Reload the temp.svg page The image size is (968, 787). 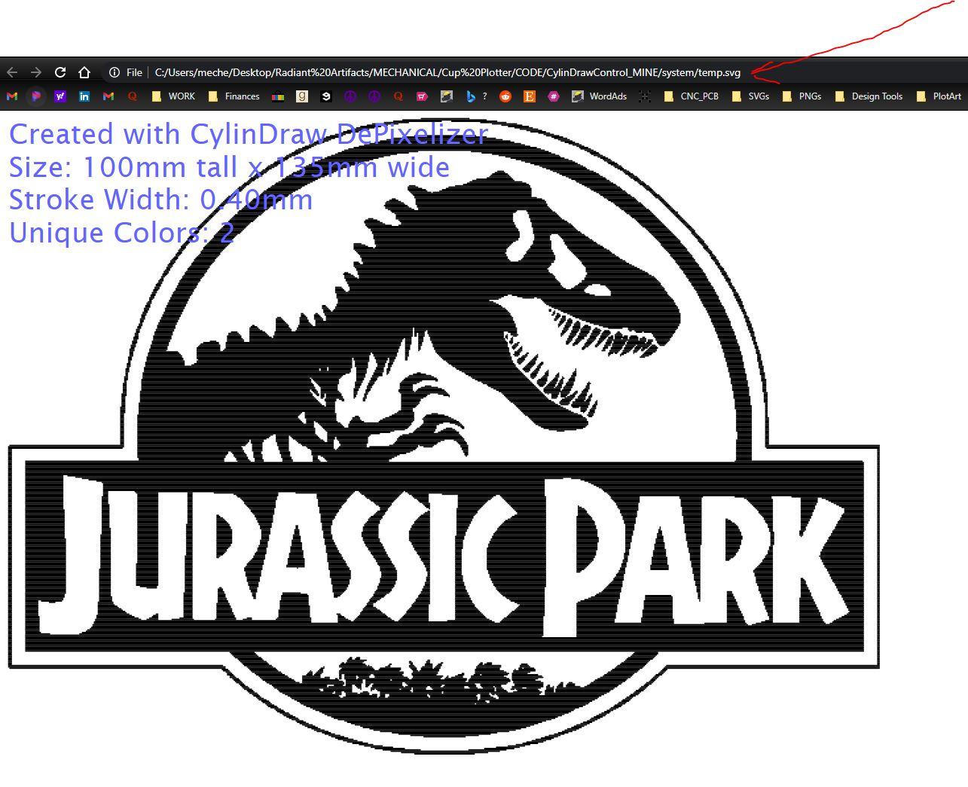click(x=60, y=72)
